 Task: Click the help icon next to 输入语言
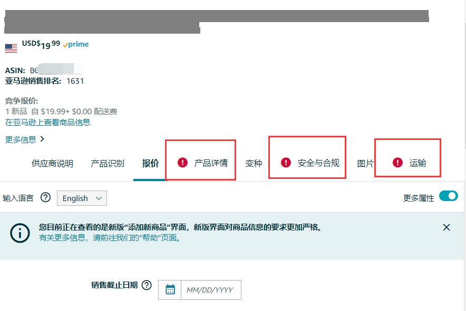pyautogui.click(x=45, y=197)
